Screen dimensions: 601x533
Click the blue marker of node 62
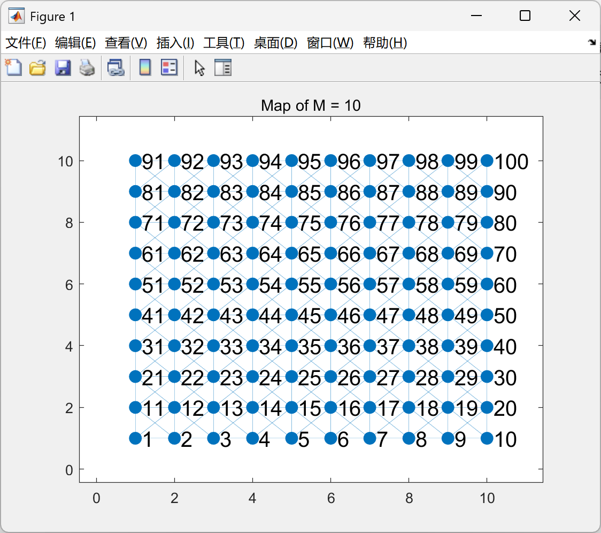pyautogui.click(x=174, y=253)
